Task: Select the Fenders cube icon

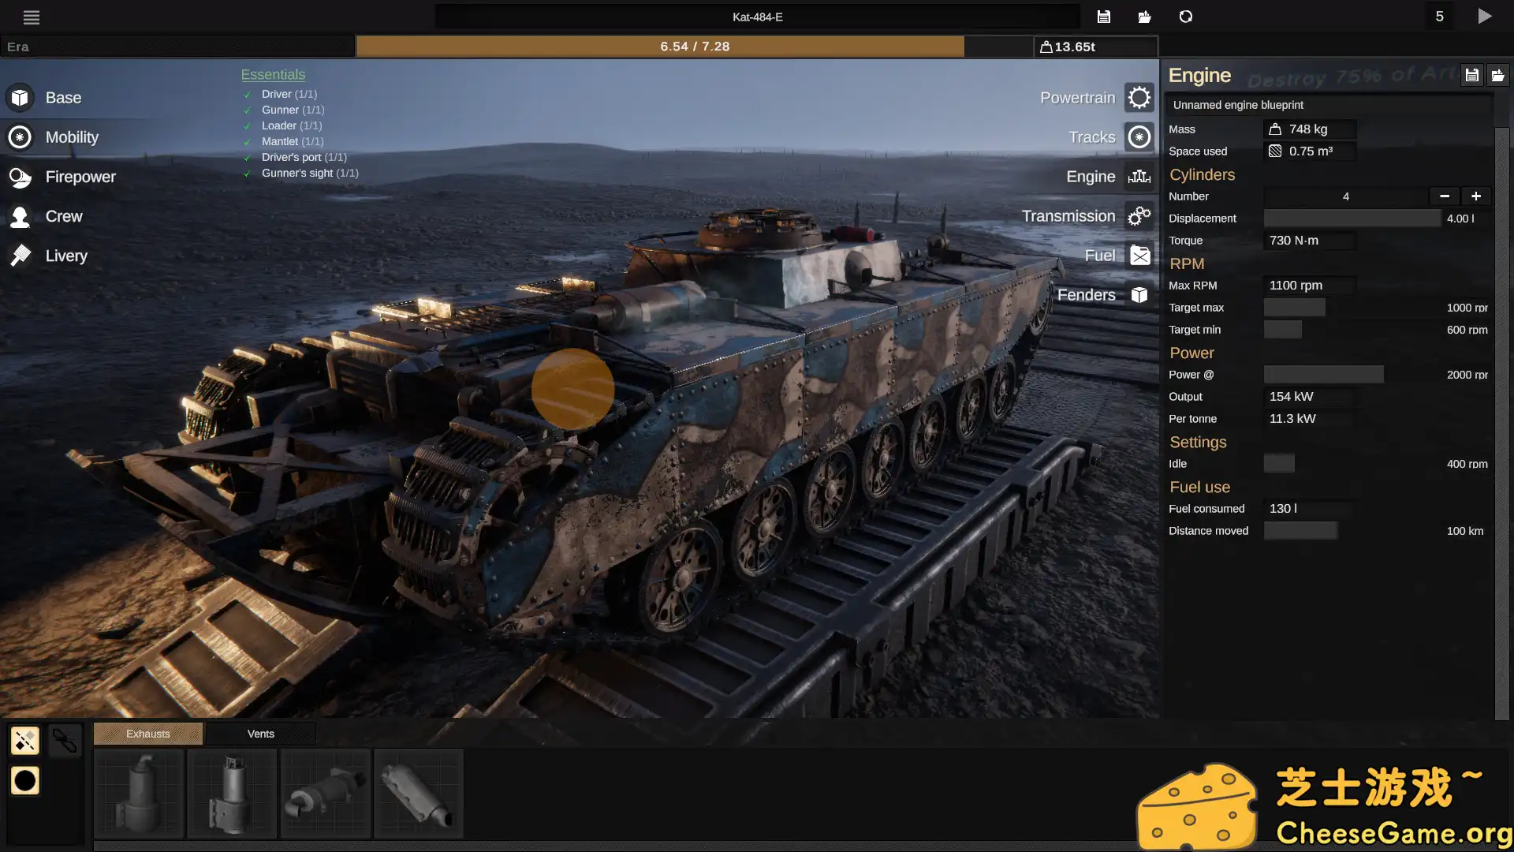Action: (x=1139, y=295)
